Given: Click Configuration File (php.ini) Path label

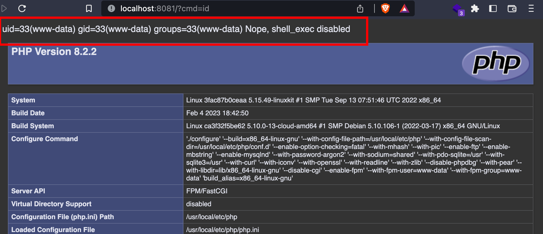Looking at the screenshot, I should (62, 217).
